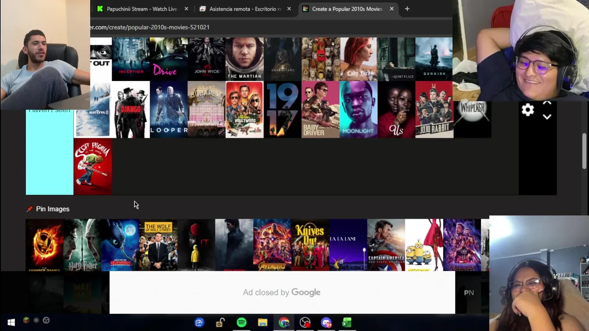Select the Lady Bird poster
Viewport: 589px width, 331px height.
[358, 58]
